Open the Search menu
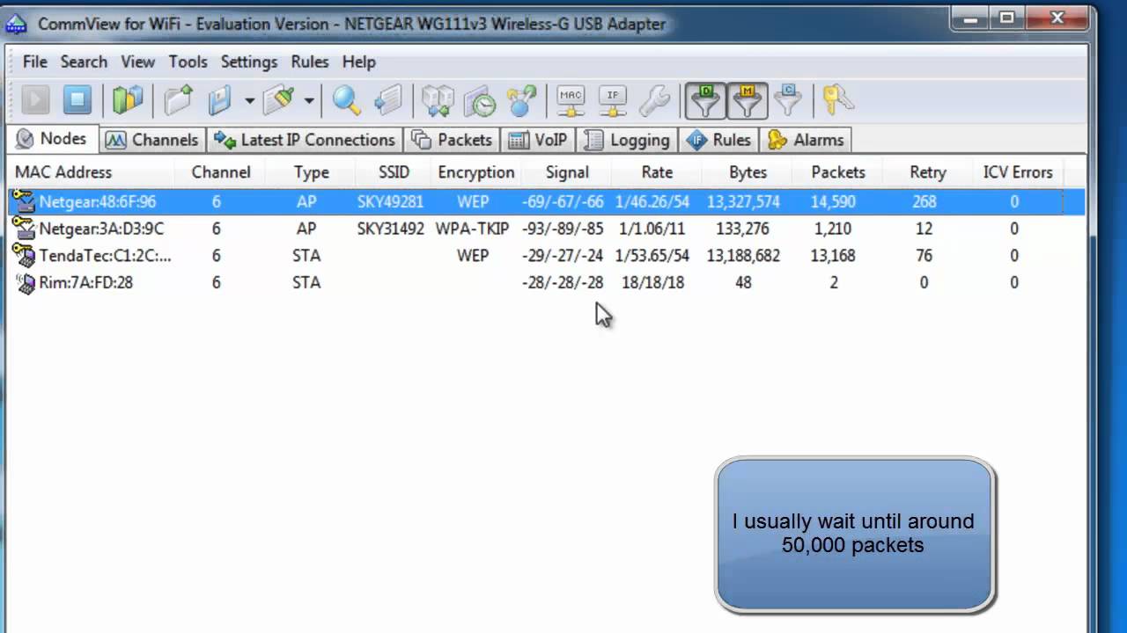This screenshot has width=1127, height=633. [x=84, y=62]
